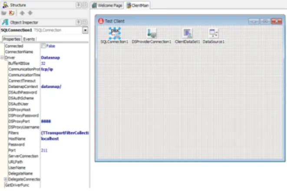This screenshot has width=287, height=191.
Task: Select the DSAuthPassword property
Action: 23,92
